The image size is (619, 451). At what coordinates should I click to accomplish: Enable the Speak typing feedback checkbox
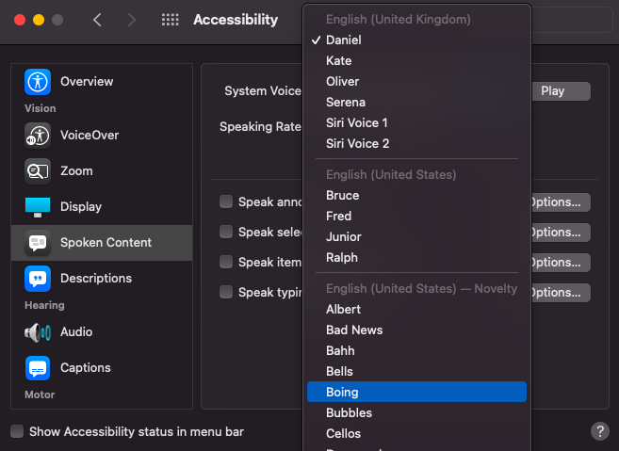click(226, 293)
